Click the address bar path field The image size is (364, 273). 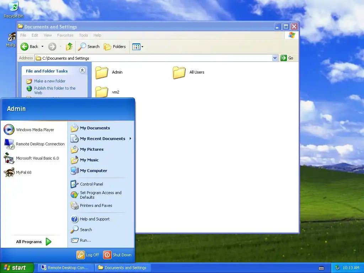(x=154, y=58)
